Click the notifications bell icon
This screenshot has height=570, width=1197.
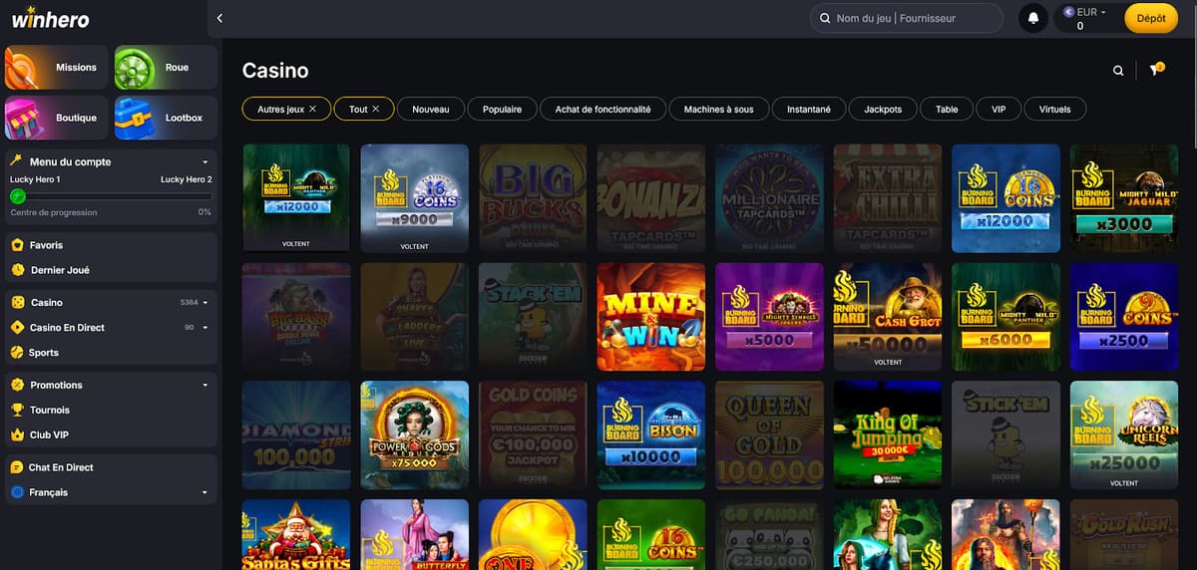tap(1033, 18)
